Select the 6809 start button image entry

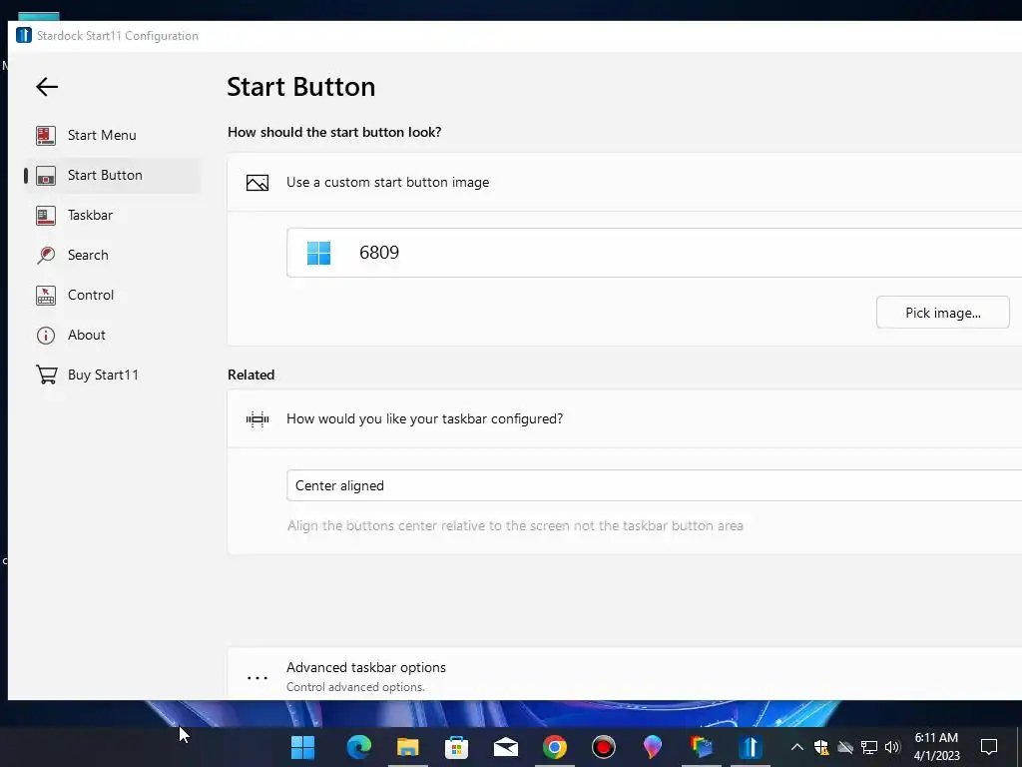655,253
